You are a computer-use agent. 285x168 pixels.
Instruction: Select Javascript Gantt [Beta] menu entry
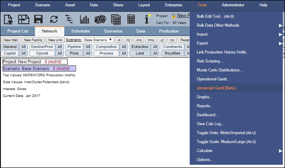236,88
